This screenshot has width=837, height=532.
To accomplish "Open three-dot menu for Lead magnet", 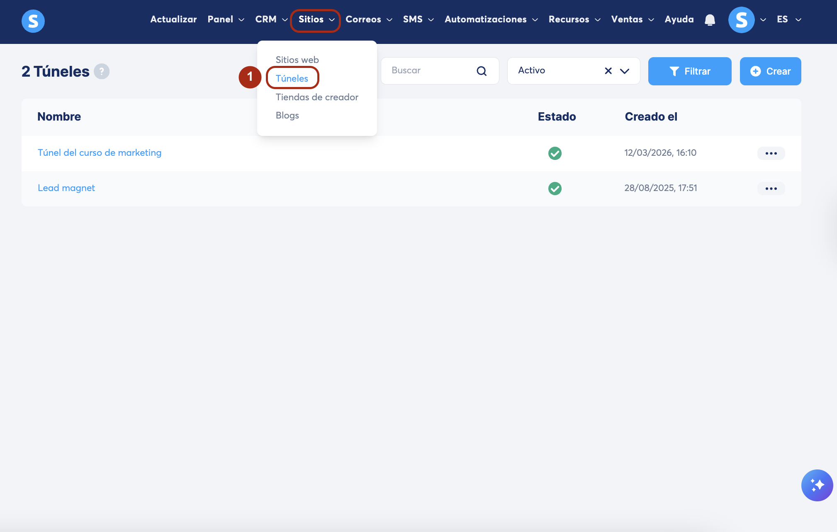I will (771, 189).
